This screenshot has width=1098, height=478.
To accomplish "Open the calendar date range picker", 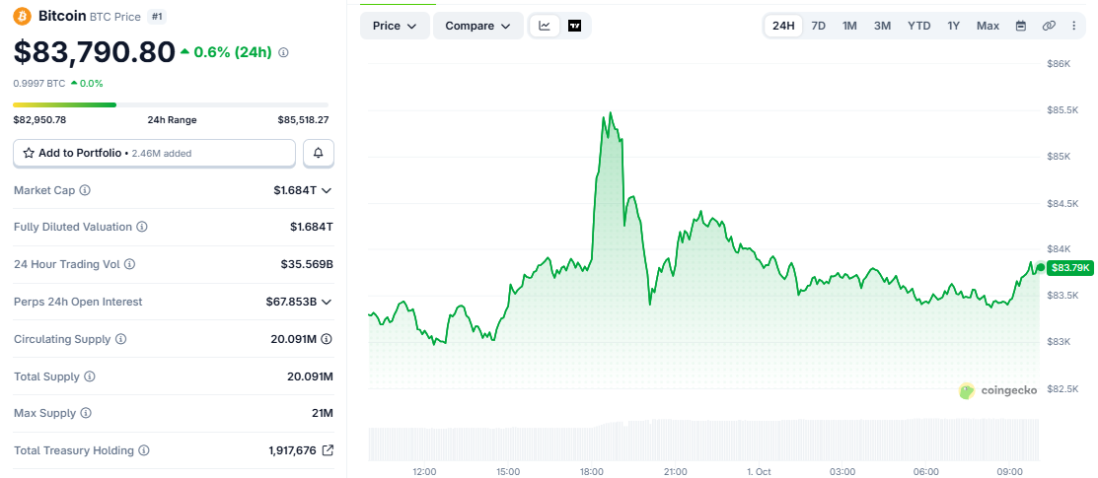I will (1021, 26).
